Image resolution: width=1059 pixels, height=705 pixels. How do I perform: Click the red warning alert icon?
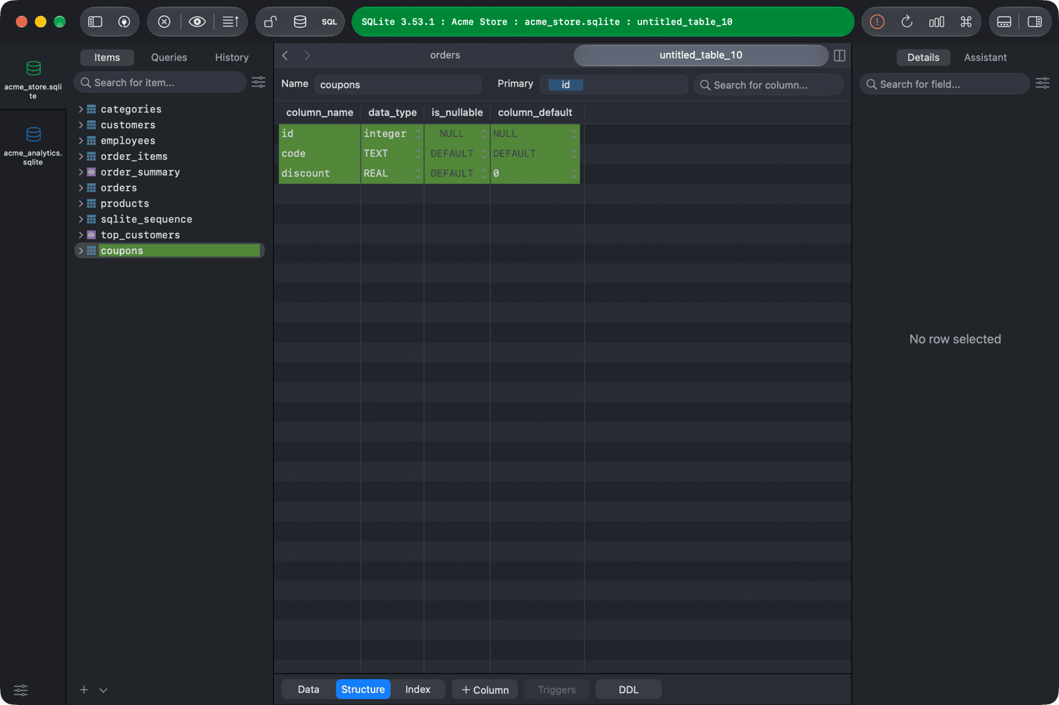pos(877,22)
